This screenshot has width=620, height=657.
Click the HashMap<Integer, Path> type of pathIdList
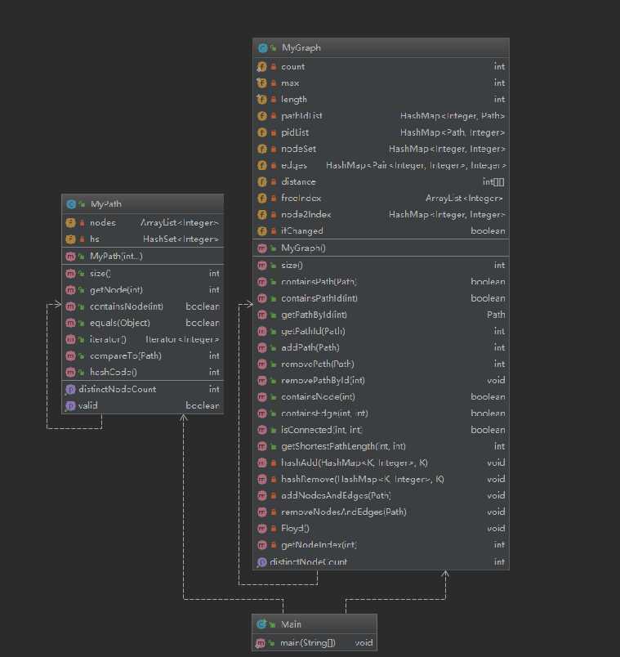(453, 116)
